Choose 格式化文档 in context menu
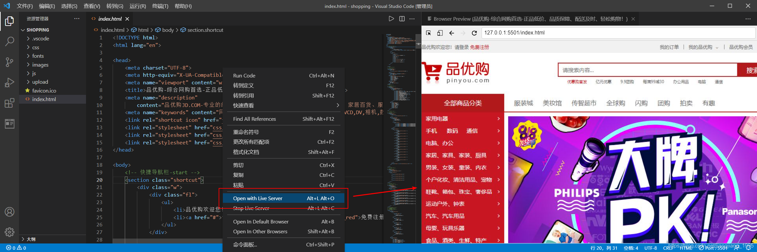Image resolution: width=757 pixels, height=252 pixels. (x=284, y=152)
